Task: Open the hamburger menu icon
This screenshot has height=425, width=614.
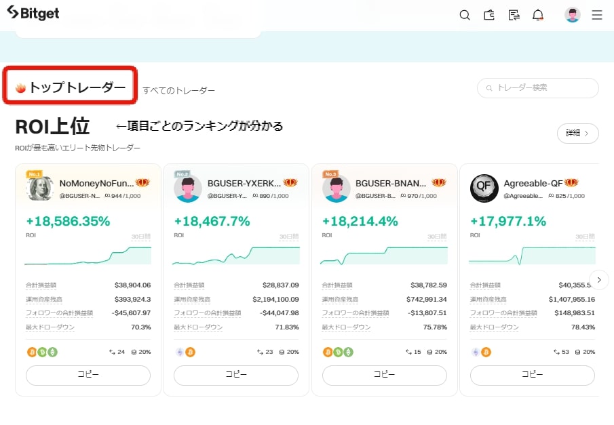Action: coord(597,15)
